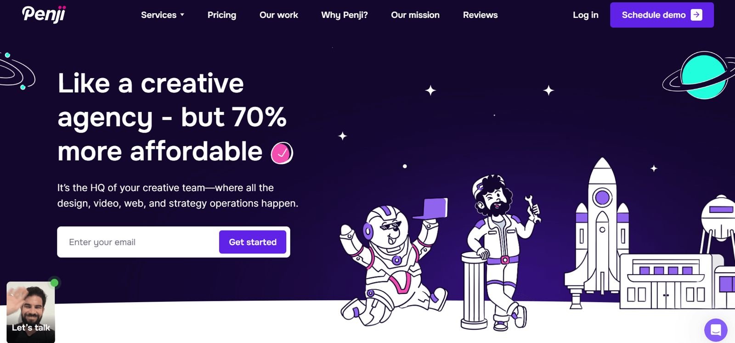Go to the Pricing page
735x343 pixels.
[x=222, y=15]
